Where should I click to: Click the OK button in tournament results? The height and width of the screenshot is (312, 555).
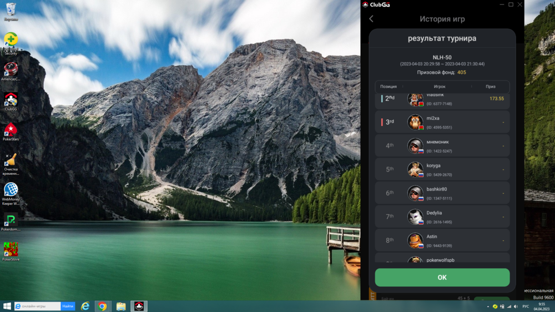pyautogui.click(x=442, y=278)
